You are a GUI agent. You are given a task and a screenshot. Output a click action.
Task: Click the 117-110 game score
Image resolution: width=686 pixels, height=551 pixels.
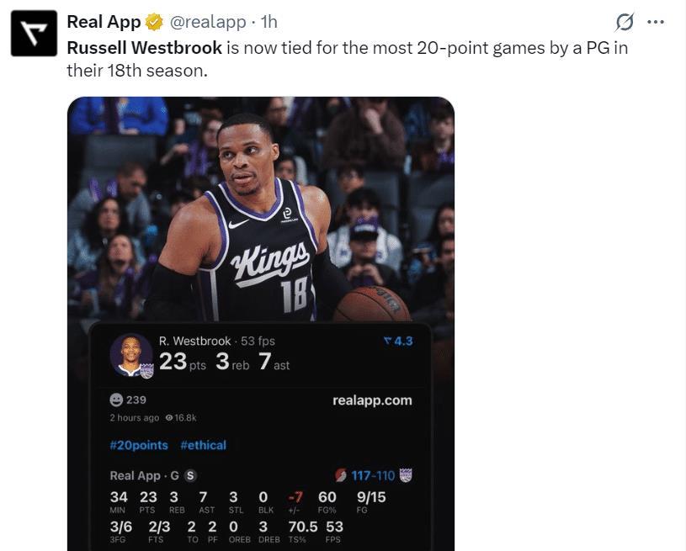click(x=373, y=476)
